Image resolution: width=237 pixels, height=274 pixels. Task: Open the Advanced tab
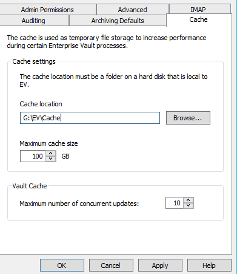pyautogui.click(x=133, y=10)
